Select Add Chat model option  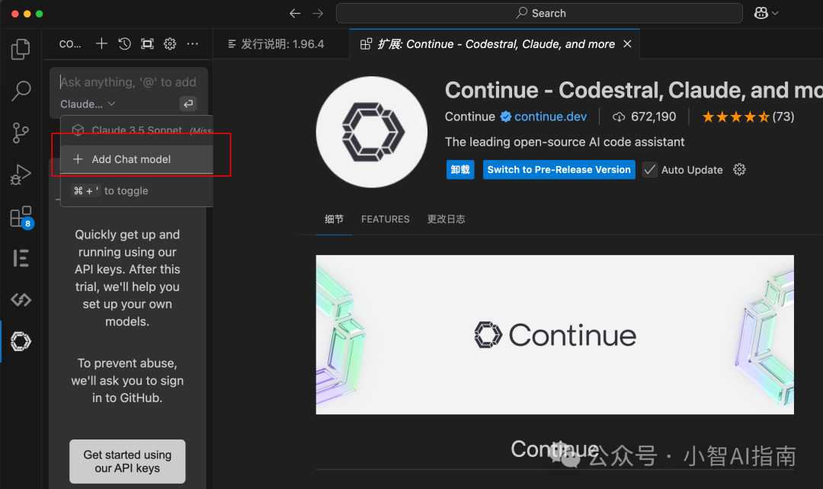click(131, 159)
